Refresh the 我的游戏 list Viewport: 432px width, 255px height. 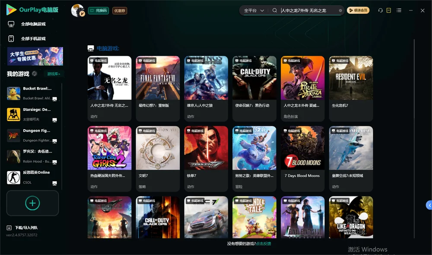tap(35, 74)
